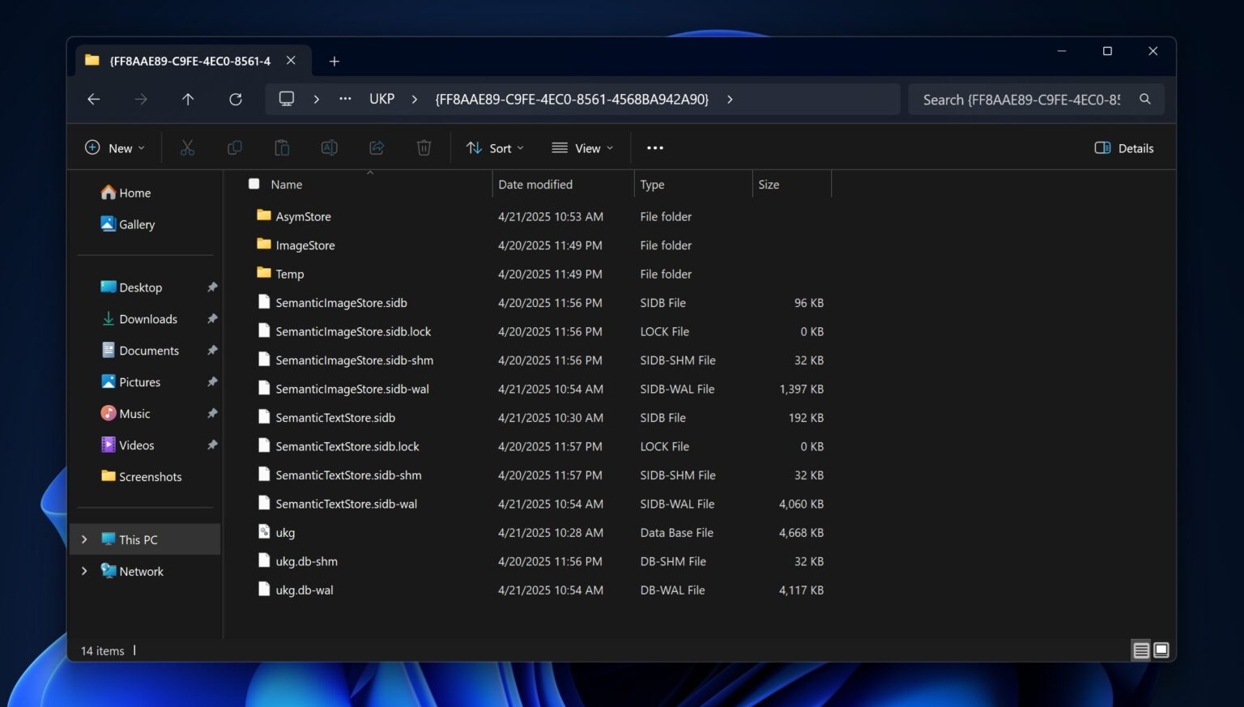Viewport: 1244px width, 707px height.
Task: Open the Share icon in the toolbar
Action: pos(376,147)
